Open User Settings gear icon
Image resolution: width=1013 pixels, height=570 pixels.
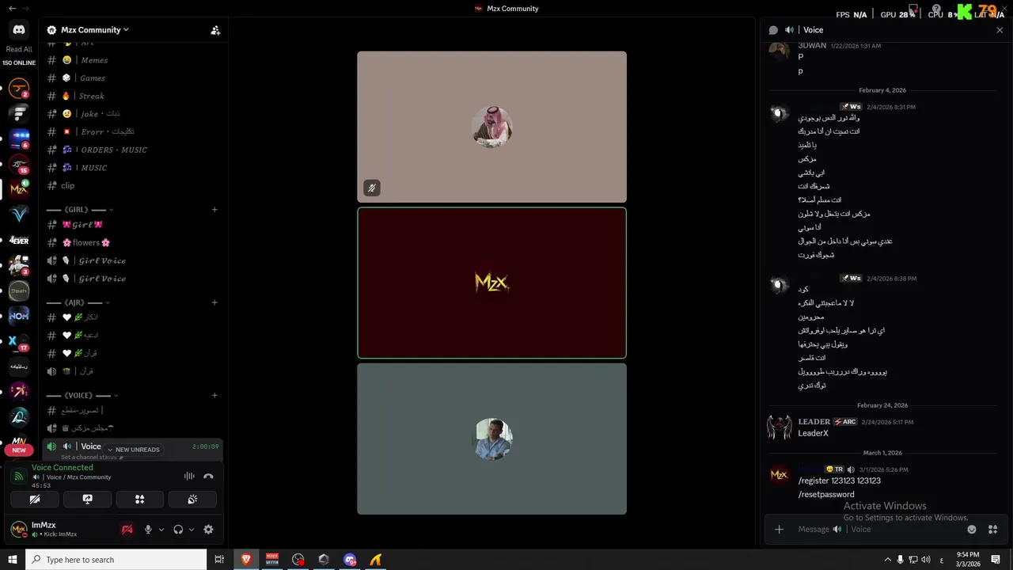tap(208, 530)
